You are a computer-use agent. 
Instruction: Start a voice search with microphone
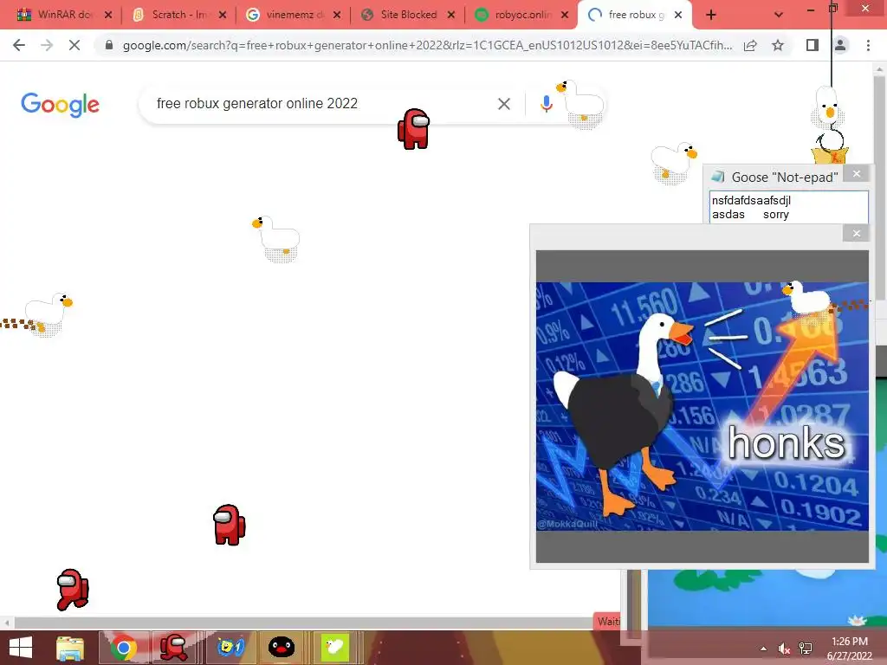(546, 104)
